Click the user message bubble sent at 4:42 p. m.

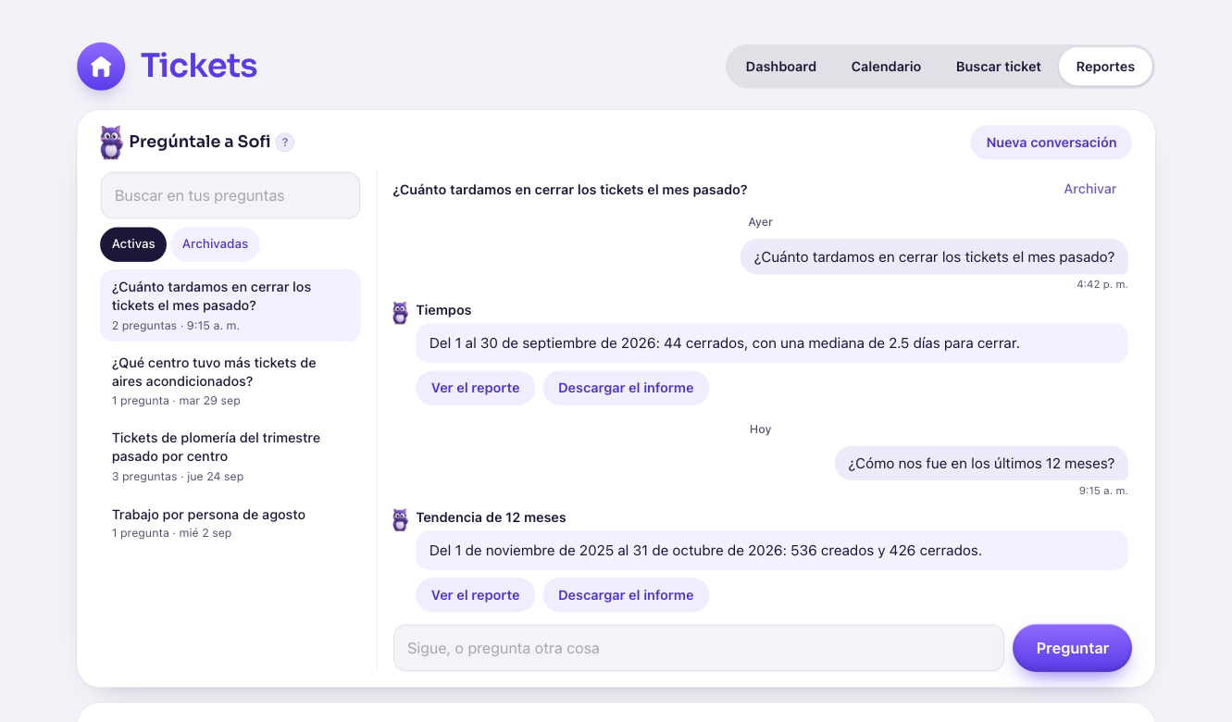[x=934, y=256]
